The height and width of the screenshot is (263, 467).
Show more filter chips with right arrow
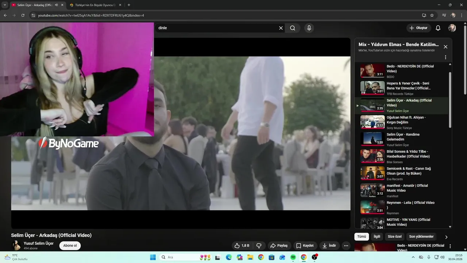(x=446, y=237)
